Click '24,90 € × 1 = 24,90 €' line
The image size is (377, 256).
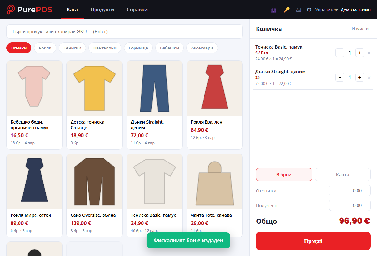click(273, 59)
